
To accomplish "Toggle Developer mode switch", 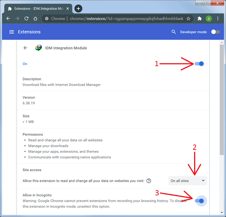I will click(215, 32).
